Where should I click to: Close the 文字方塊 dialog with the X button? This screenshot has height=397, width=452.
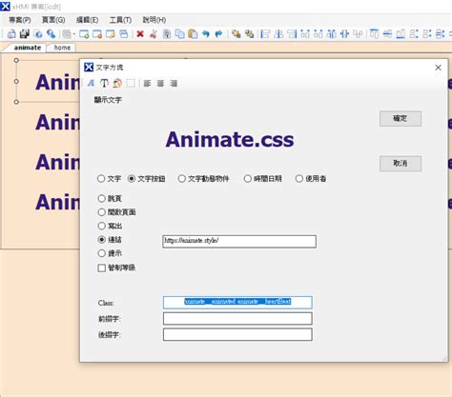click(438, 68)
